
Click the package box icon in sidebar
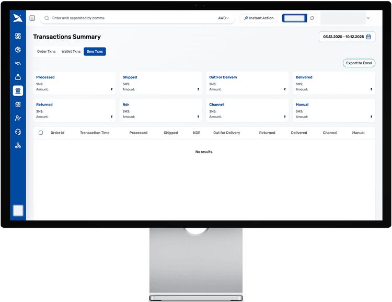18,50
